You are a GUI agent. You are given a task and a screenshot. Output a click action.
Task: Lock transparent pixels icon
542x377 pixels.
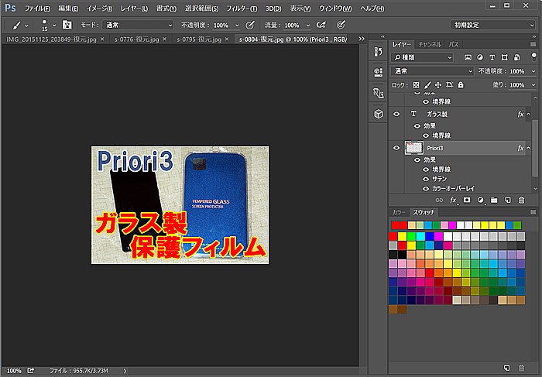(x=417, y=85)
